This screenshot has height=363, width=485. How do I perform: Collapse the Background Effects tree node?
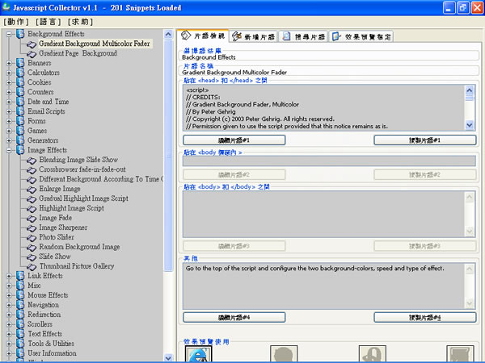click(9, 35)
